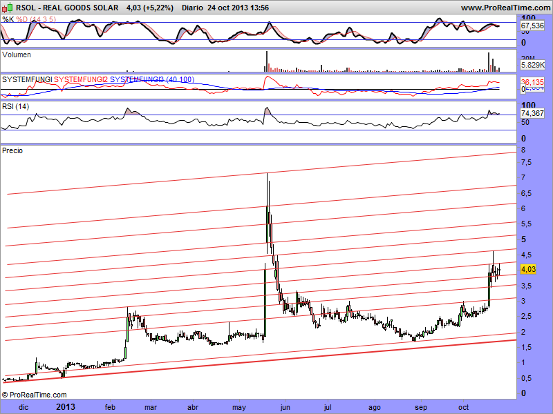Click the %D (14 3 5) label
553x414 pixels.
click(36, 19)
